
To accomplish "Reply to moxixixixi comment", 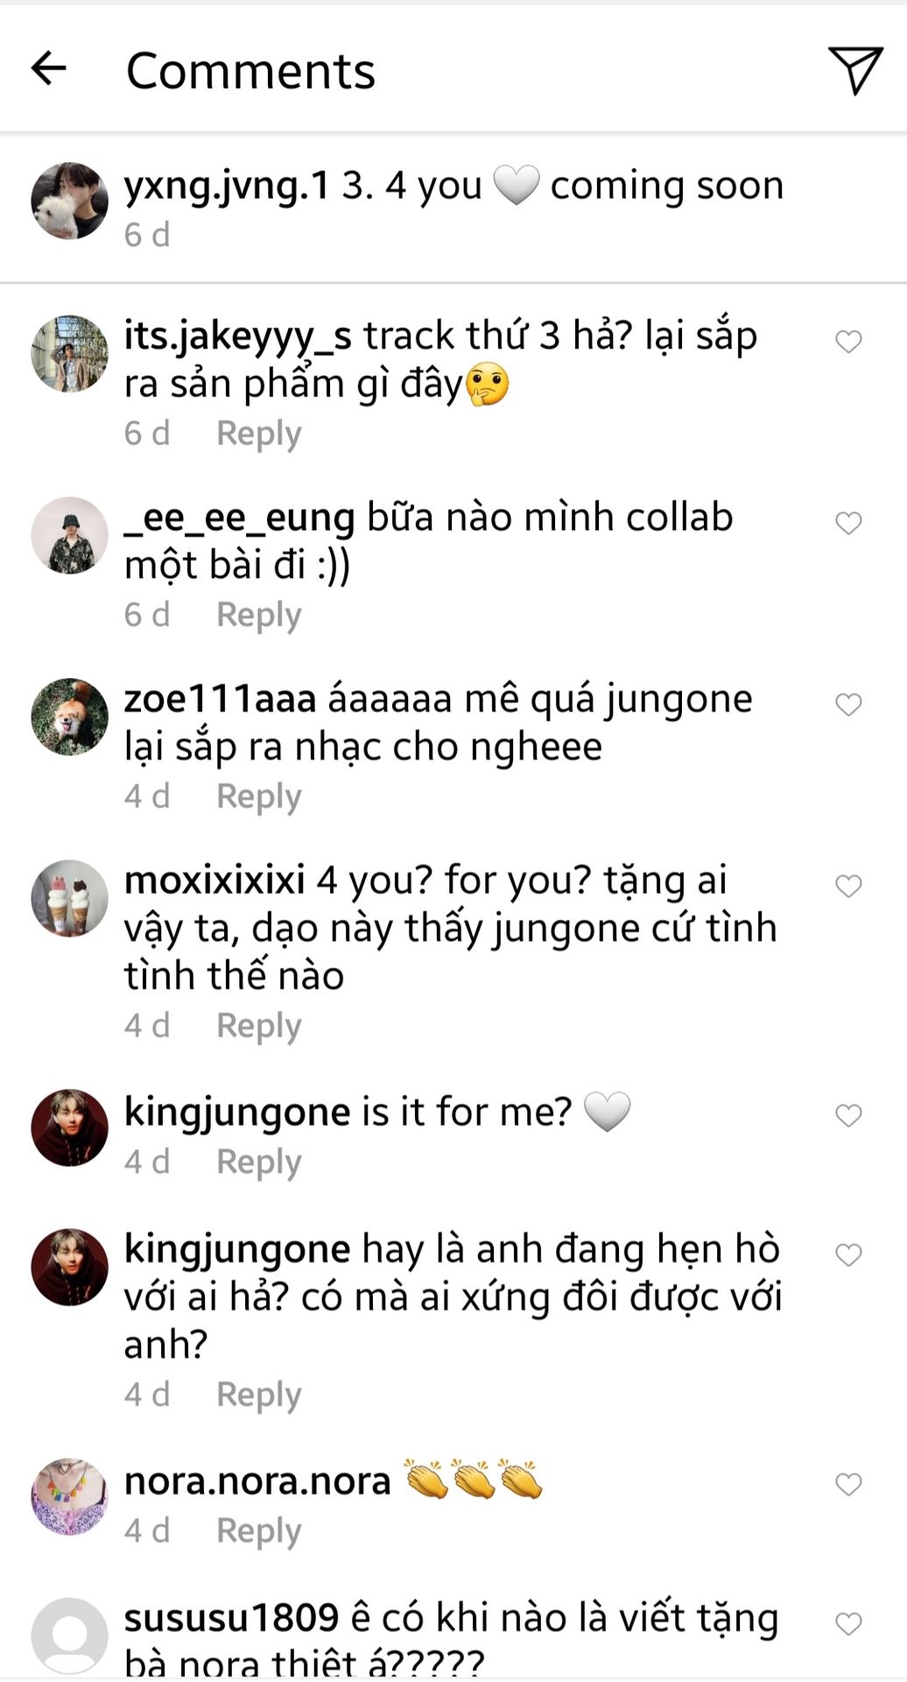I will (258, 1025).
